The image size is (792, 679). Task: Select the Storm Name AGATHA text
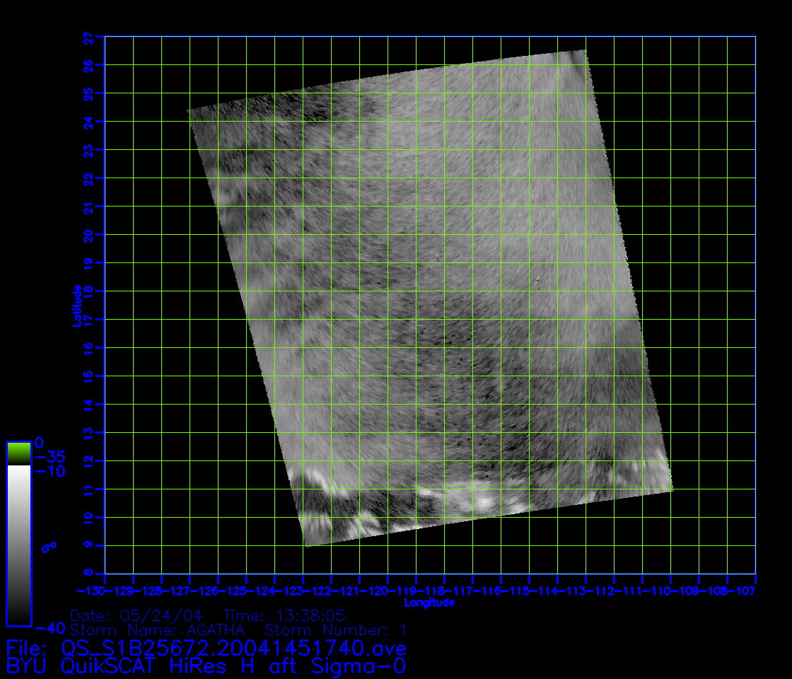[x=158, y=629]
